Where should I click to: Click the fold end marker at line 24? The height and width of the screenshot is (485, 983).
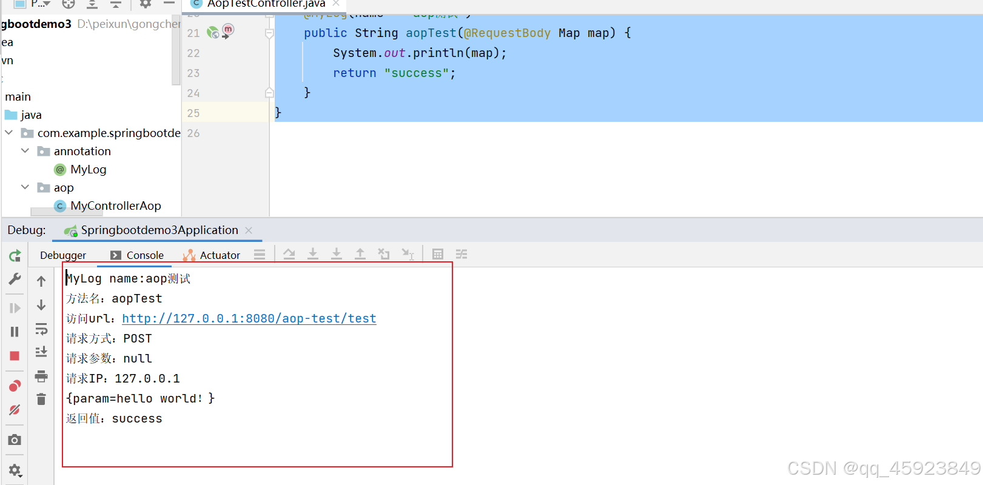[269, 93]
